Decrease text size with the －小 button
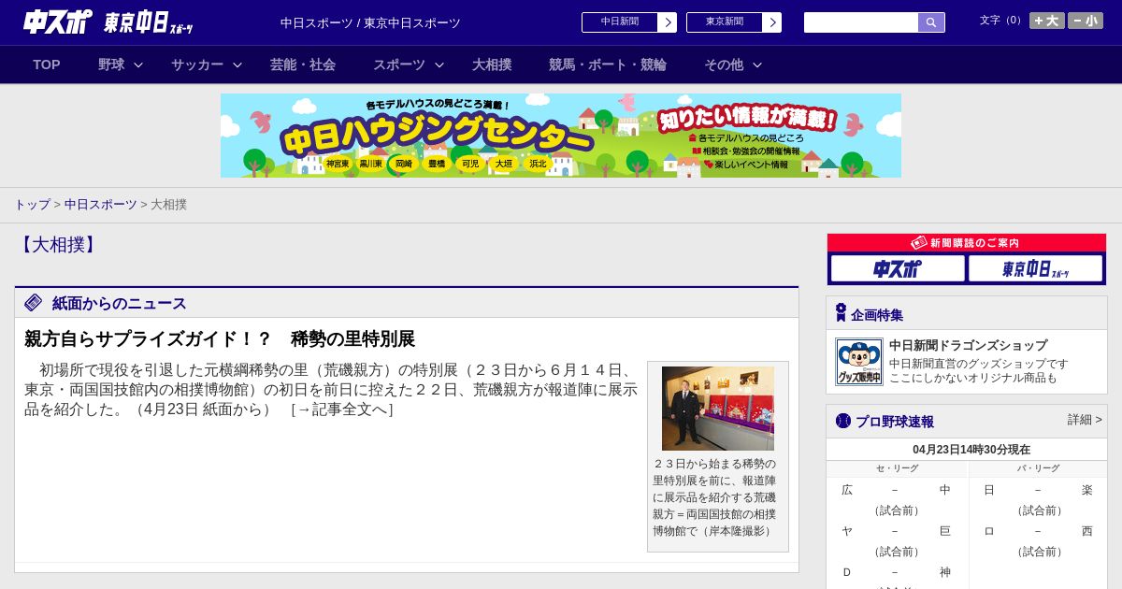This screenshot has width=1122, height=589. [1086, 21]
